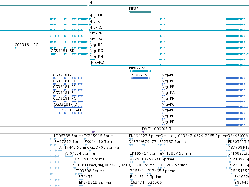This screenshot has height=187, width=249.
Task: Click the Nrg-PH protein label
Action: coord(168,110)
